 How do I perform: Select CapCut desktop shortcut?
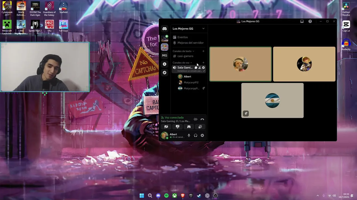coord(346,26)
